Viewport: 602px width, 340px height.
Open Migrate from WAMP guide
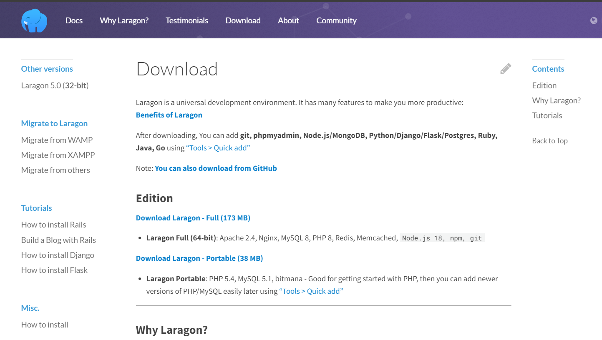(57, 140)
